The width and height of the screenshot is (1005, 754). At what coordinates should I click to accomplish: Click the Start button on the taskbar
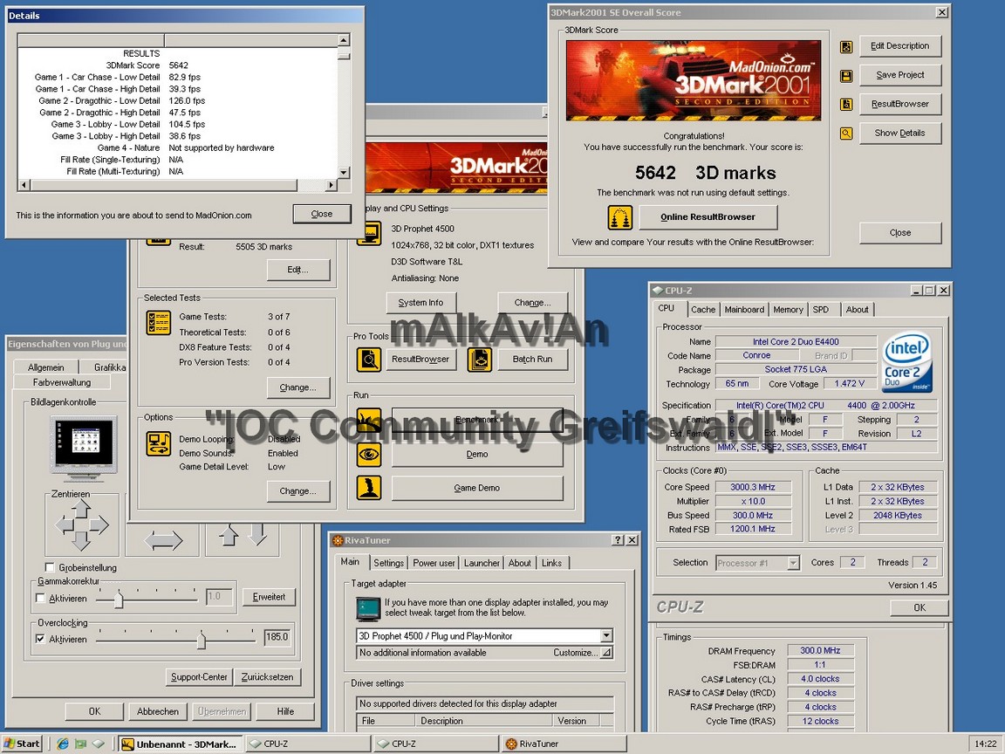[x=23, y=744]
